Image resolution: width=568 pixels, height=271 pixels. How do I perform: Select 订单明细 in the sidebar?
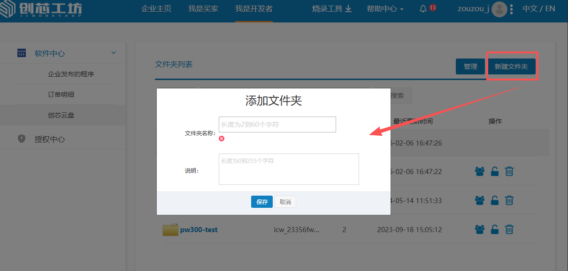click(61, 95)
